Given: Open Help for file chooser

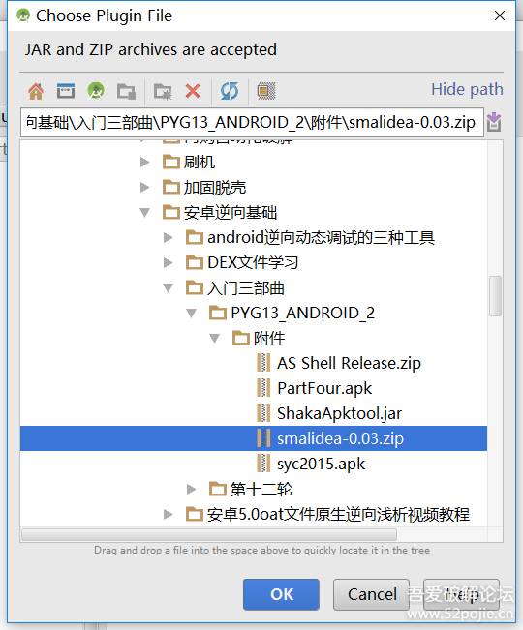Looking at the screenshot, I should click(x=461, y=594).
